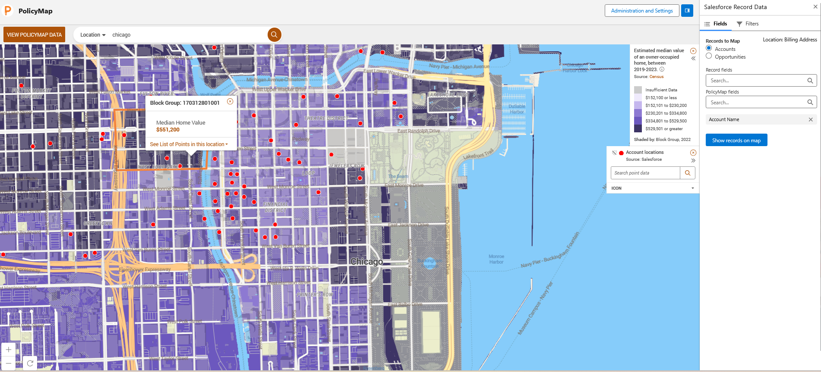Open the Location dropdown
The image size is (821, 372).
93,35
